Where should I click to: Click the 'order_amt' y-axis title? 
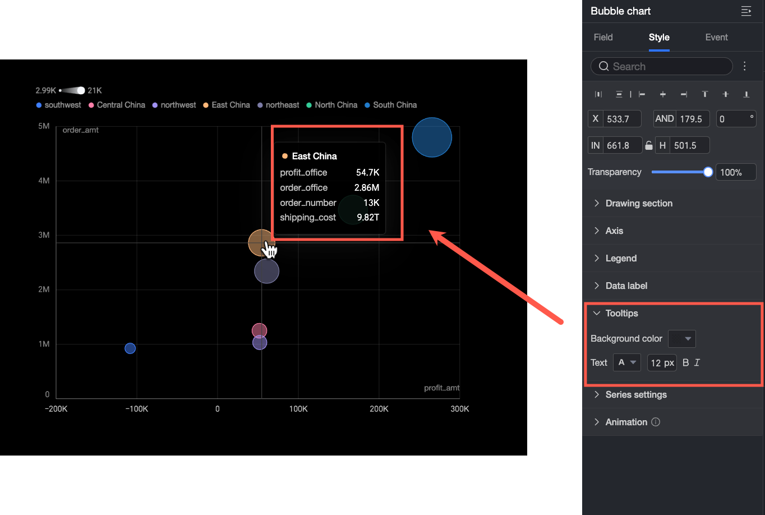[x=80, y=130]
